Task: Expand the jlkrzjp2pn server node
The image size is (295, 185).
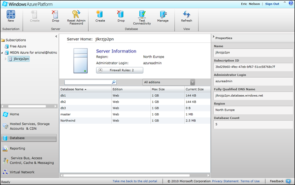Action: pyautogui.click(x=6, y=59)
